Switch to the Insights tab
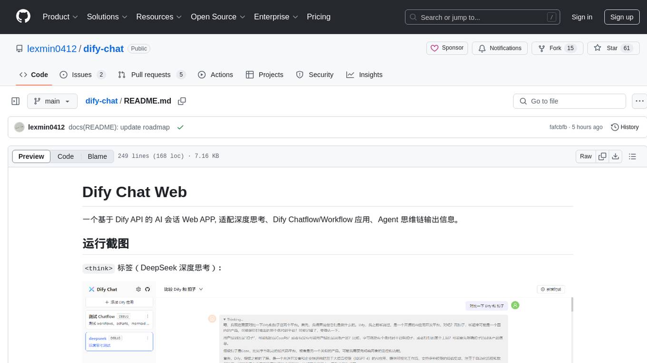 pyautogui.click(x=364, y=75)
